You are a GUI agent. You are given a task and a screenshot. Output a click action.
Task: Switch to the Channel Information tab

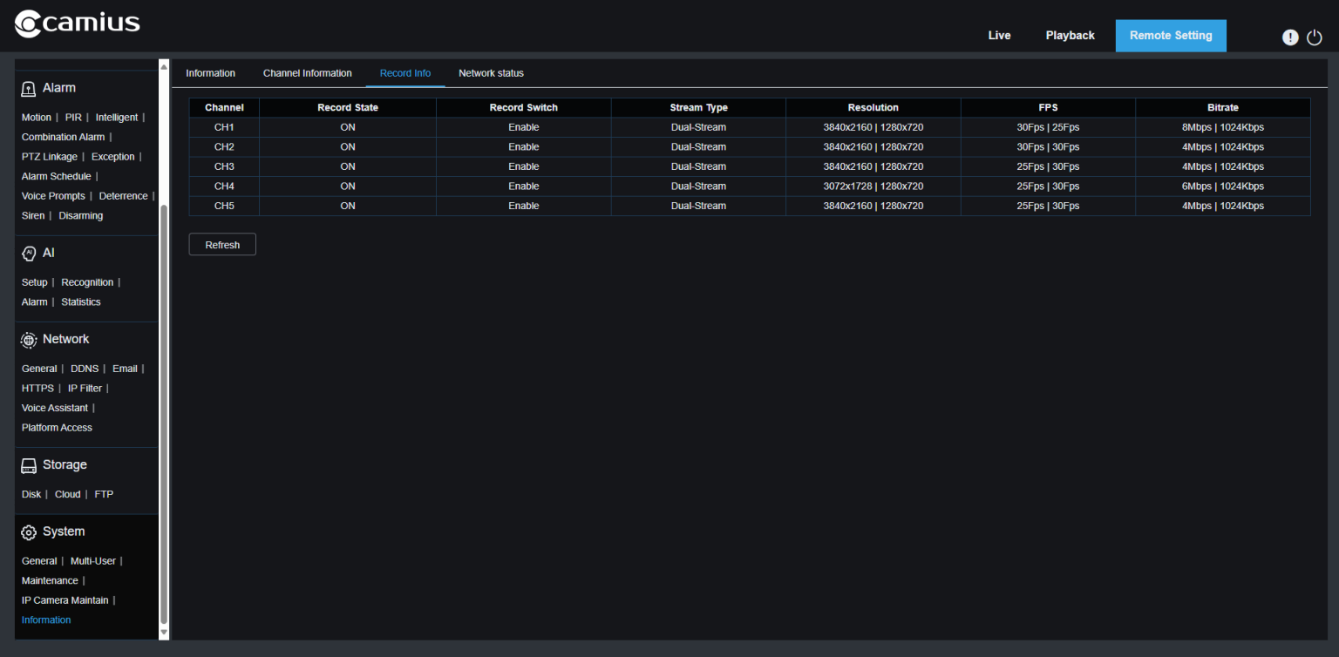[307, 73]
